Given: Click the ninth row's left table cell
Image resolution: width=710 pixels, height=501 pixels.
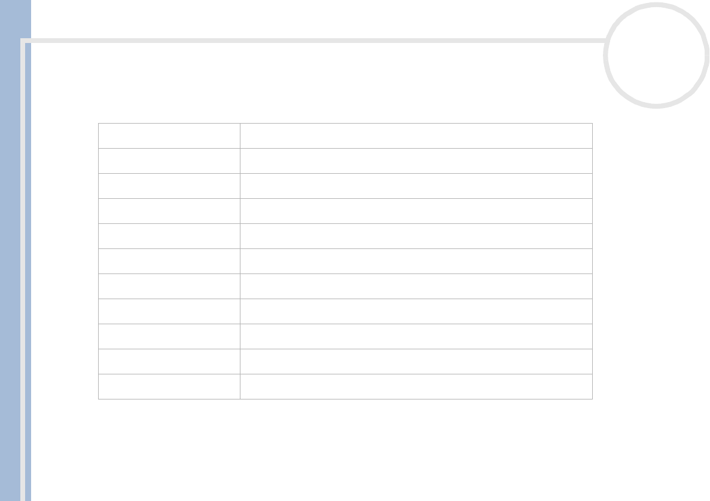Looking at the screenshot, I should click(169, 336).
